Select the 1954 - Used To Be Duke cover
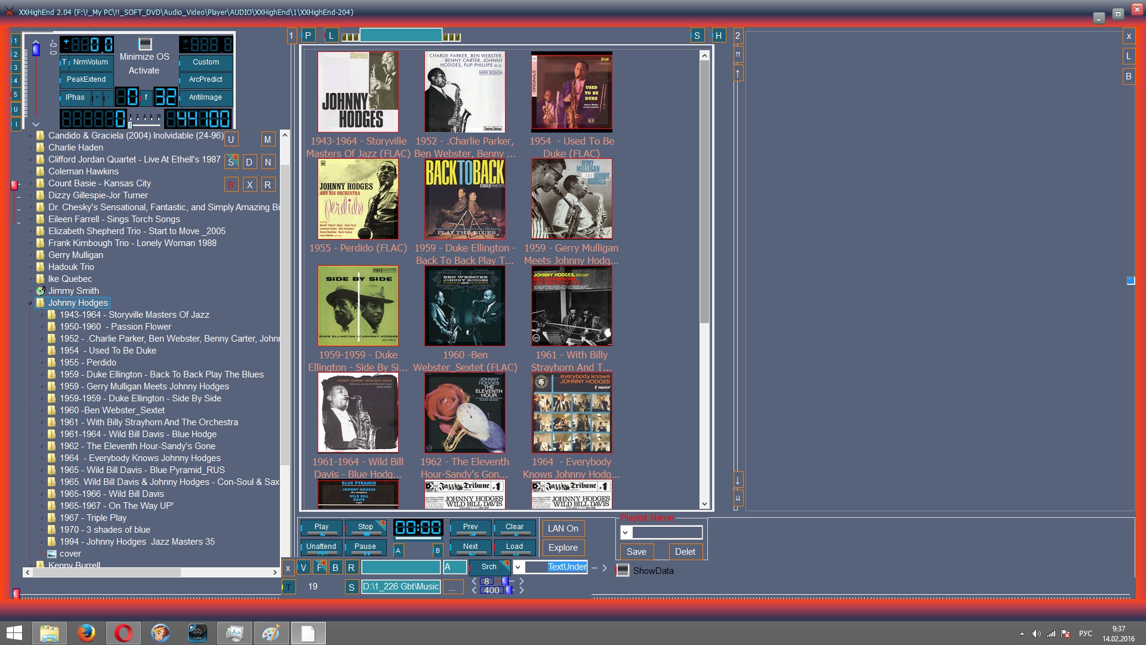Image resolution: width=1146 pixels, height=645 pixels. click(571, 91)
